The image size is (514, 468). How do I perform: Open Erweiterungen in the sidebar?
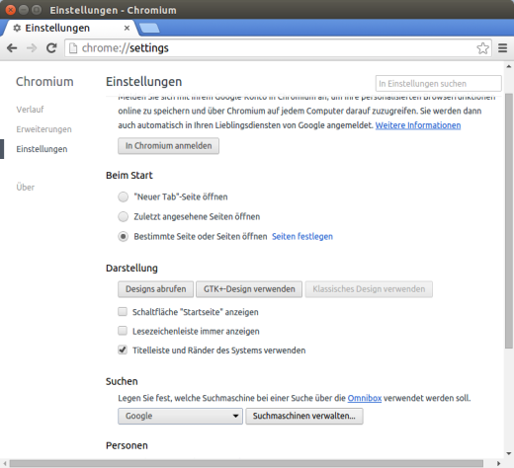(43, 129)
